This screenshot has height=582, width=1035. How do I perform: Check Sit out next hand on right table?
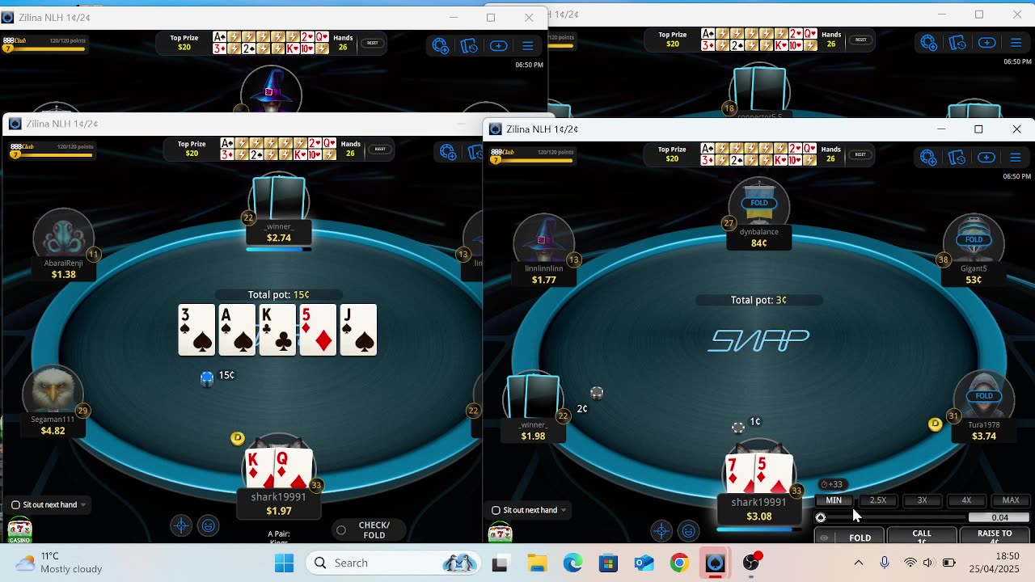coord(496,510)
